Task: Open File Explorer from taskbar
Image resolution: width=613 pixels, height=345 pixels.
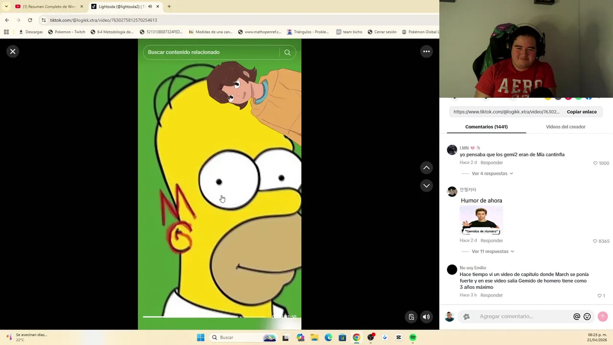Action: (314, 337)
